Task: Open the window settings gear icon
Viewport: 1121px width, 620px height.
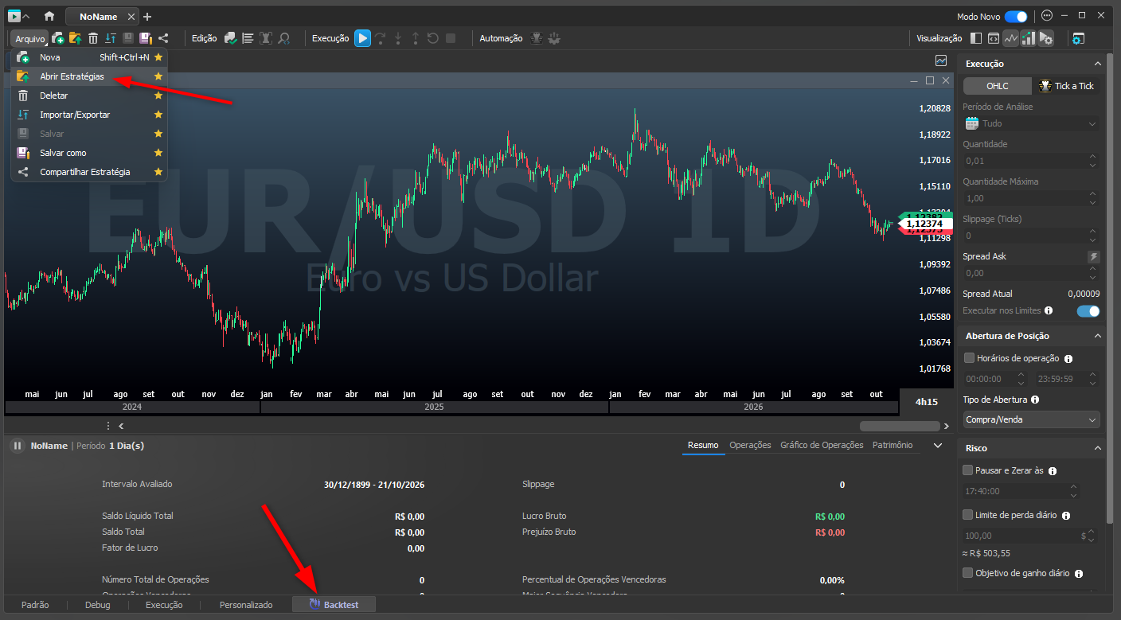Action: pyautogui.click(x=1078, y=37)
